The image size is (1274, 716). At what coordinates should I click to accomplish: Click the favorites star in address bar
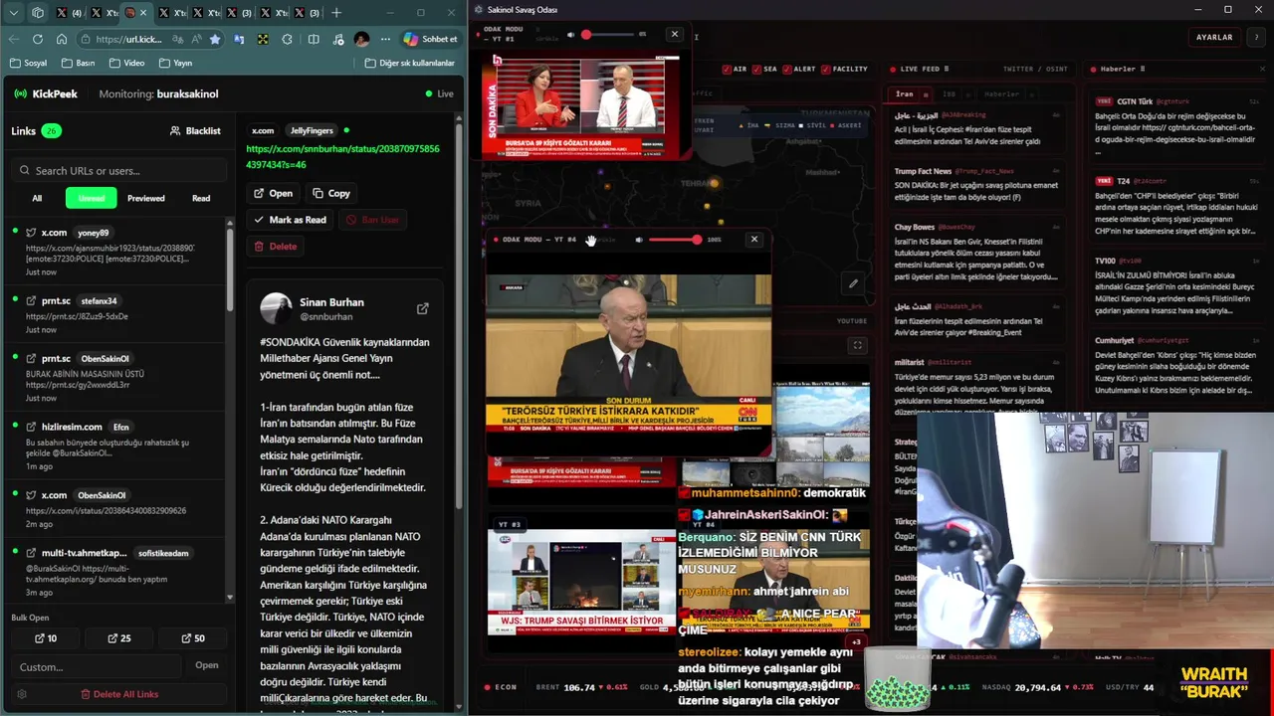point(215,39)
